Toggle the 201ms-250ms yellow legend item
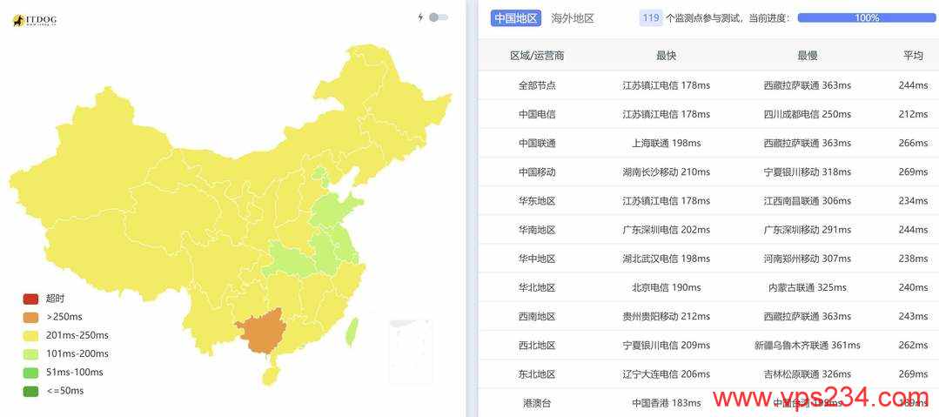The height and width of the screenshot is (417, 939). click(66, 335)
